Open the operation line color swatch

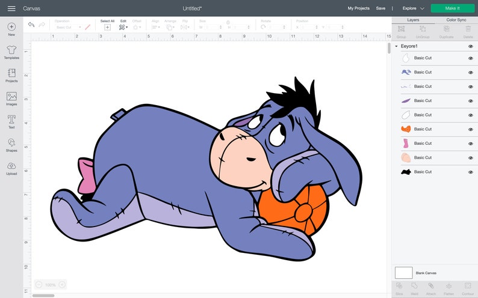pos(88,28)
